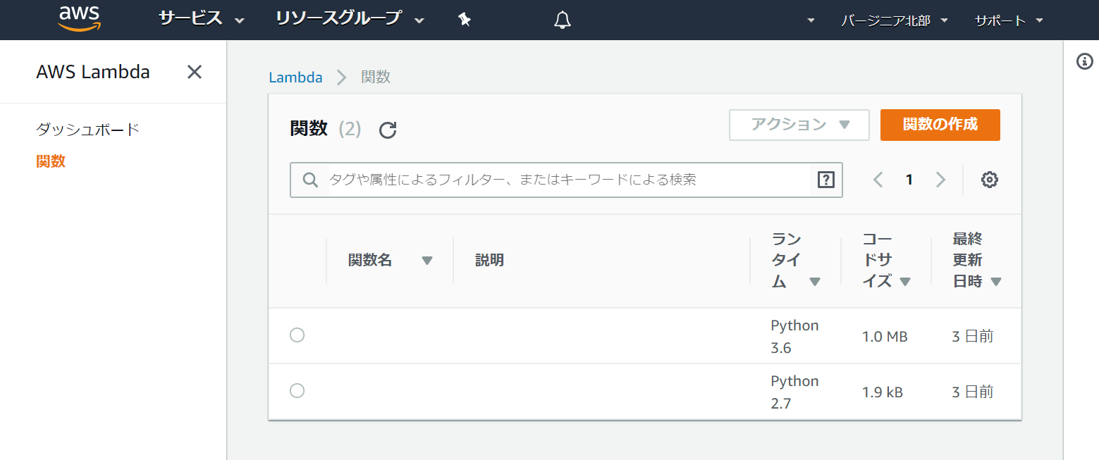Refresh the function list
This screenshot has width=1099, height=460.
point(387,130)
